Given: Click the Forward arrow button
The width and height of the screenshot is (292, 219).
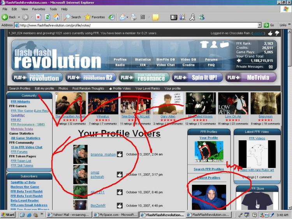Looking at the screenshot, I should [x=26, y=17].
